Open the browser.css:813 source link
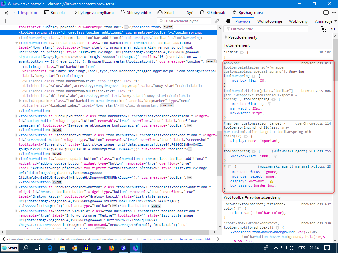The image size is (338, 253). click(x=316, y=63)
